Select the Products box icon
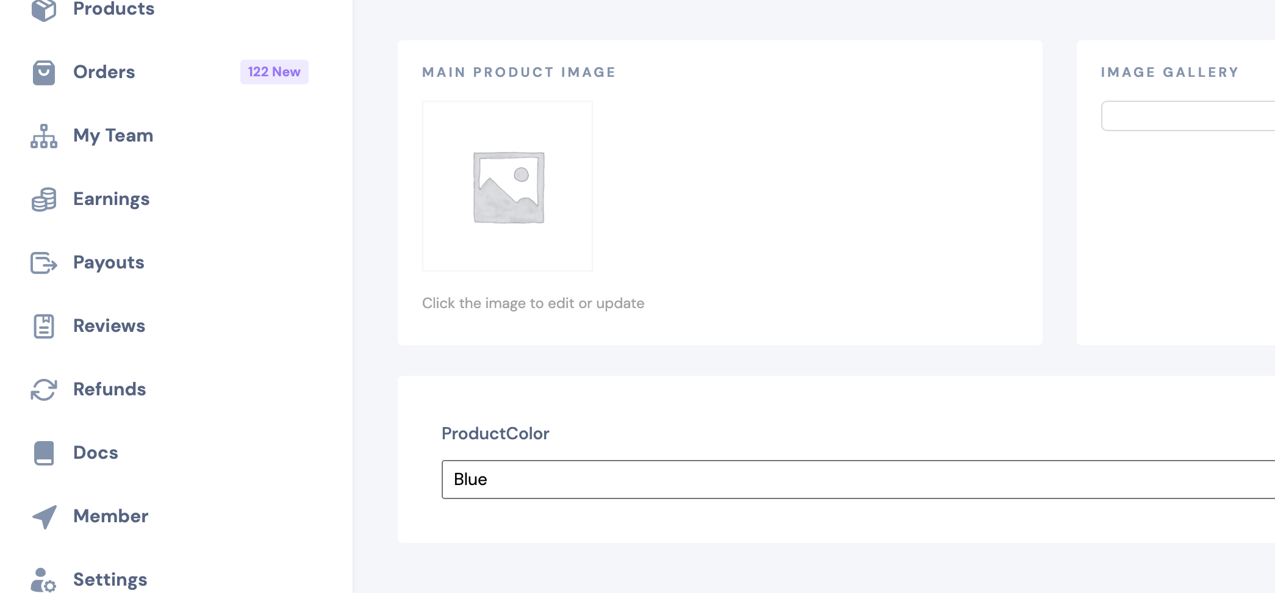 pos(43,7)
